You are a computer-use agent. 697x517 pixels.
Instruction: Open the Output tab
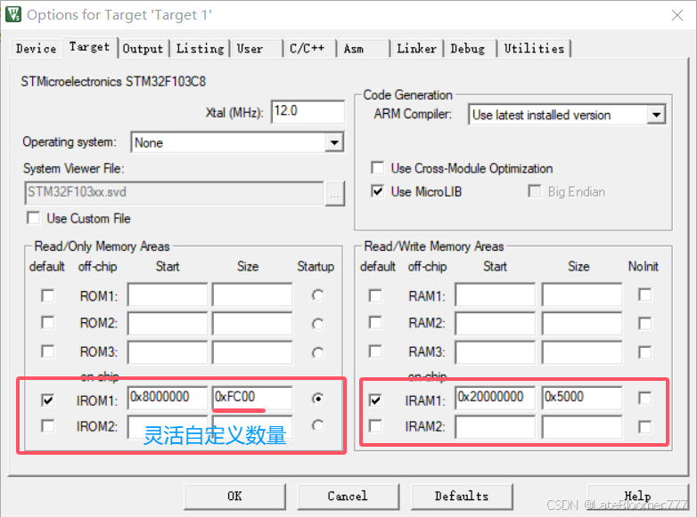click(x=143, y=48)
